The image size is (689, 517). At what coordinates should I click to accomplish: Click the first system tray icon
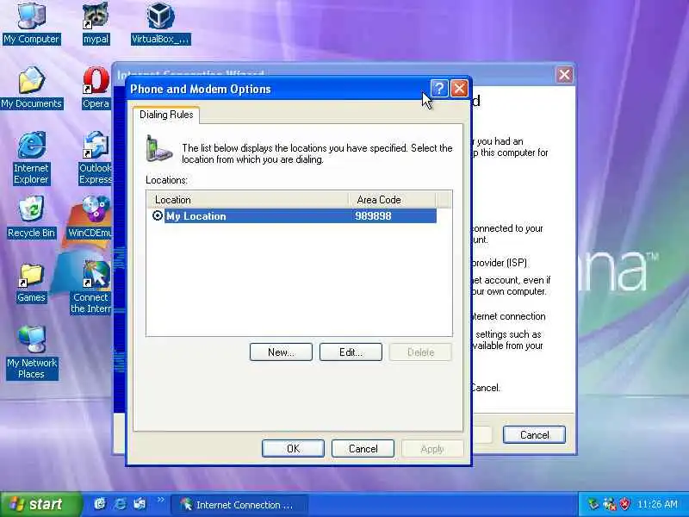pyautogui.click(x=593, y=504)
